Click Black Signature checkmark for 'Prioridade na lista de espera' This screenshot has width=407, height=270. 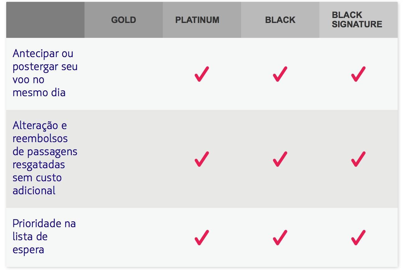tap(358, 237)
